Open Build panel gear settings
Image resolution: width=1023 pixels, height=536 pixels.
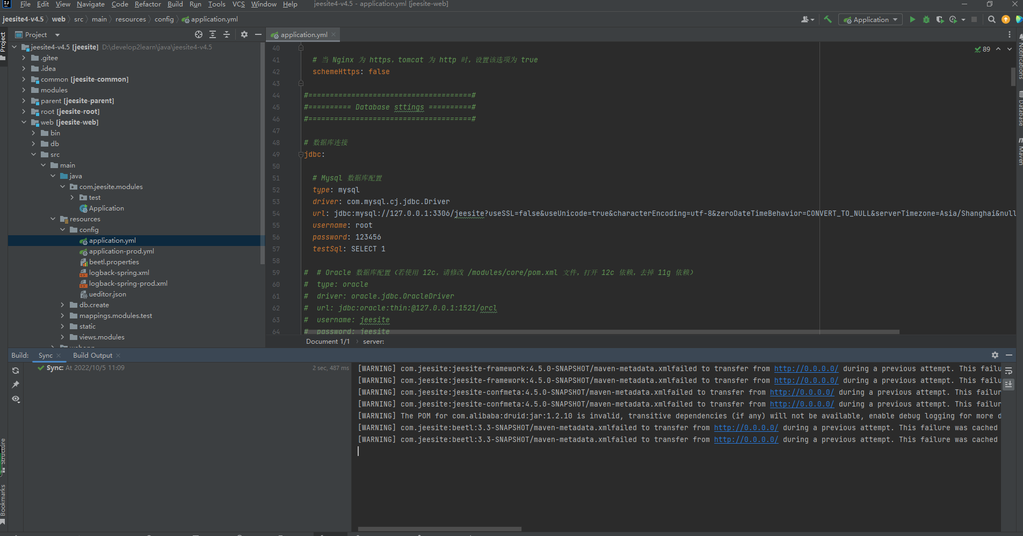point(995,355)
